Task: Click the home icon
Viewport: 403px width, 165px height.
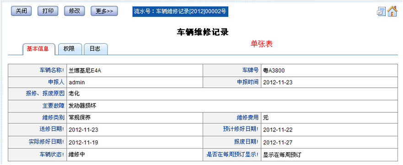Action: coord(392,11)
